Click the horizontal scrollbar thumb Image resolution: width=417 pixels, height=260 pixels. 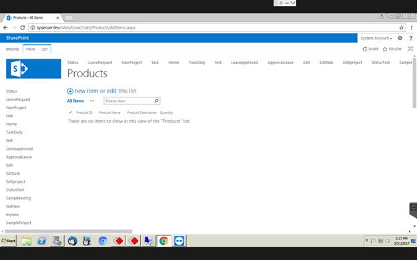pos(68,231)
